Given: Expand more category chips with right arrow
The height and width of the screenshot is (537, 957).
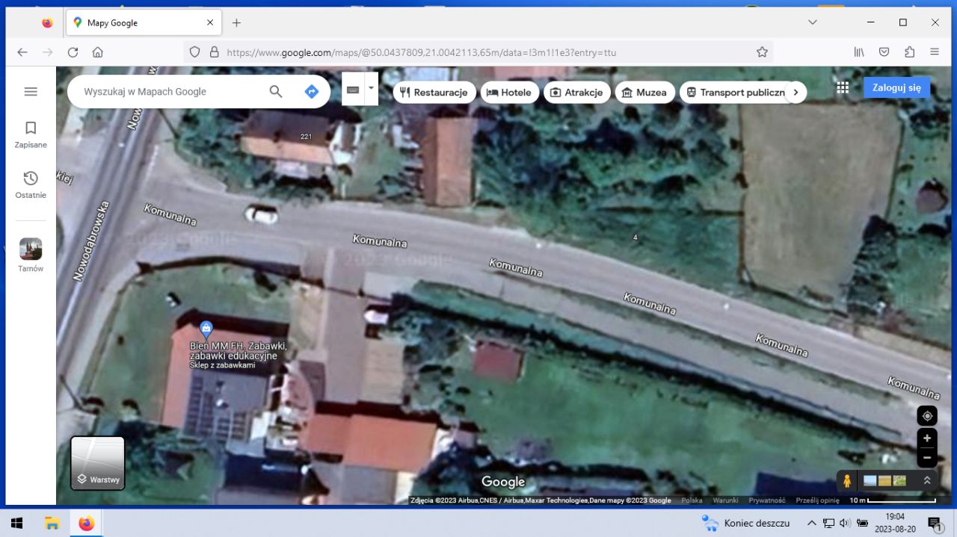Looking at the screenshot, I should [x=796, y=92].
